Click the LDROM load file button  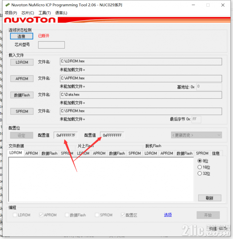22,62
